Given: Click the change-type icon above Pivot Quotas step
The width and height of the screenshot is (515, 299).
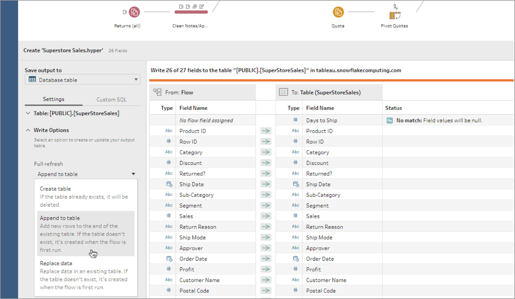Looking at the screenshot, I should click(395, 6).
